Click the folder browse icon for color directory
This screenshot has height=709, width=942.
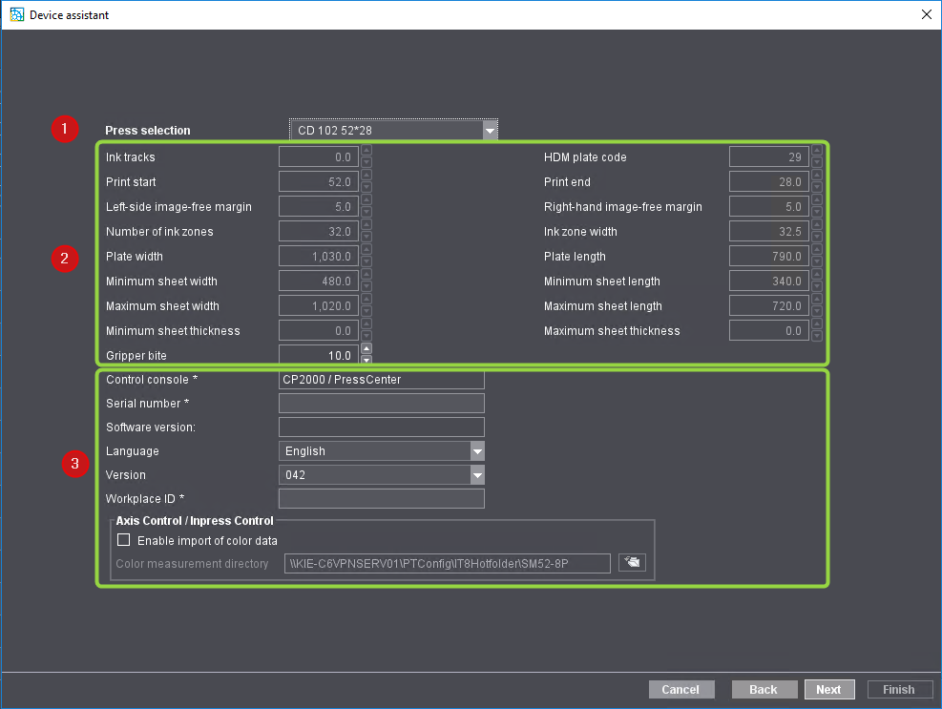[631, 563]
